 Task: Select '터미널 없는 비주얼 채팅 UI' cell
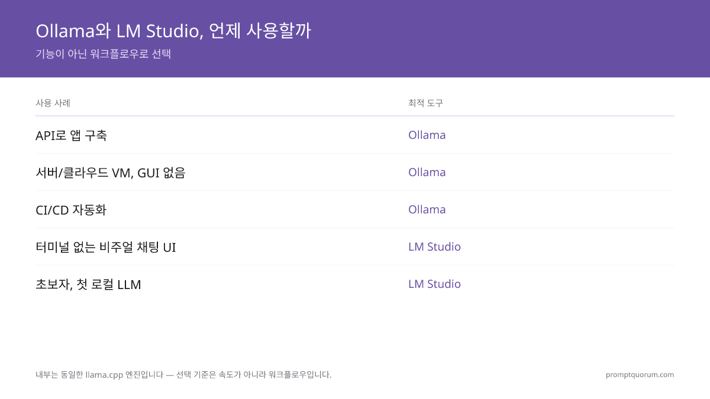[106, 247]
